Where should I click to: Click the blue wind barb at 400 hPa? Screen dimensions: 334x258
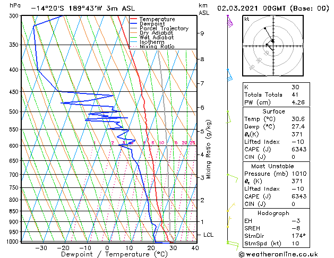pos(229,75)
